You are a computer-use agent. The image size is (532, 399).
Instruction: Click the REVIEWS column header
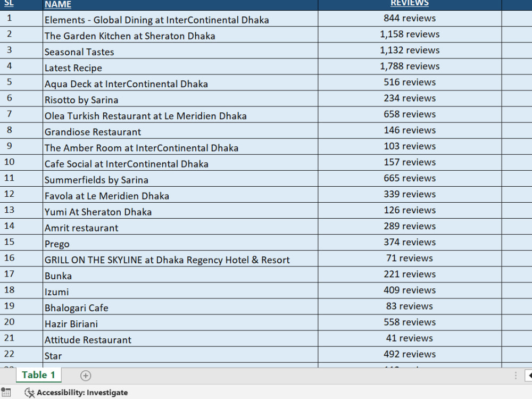(x=410, y=5)
